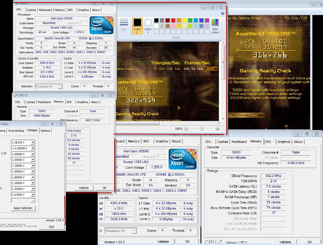Click the AquaMark3 score 316,766

270,55
